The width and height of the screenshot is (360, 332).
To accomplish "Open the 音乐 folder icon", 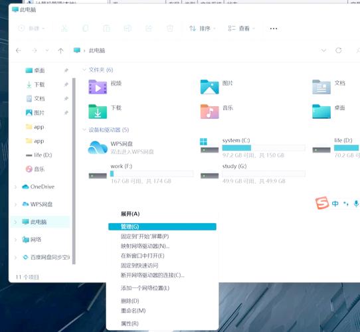I will (209, 112).
